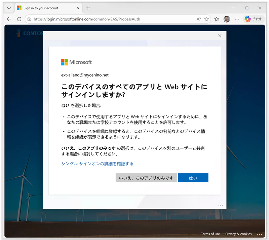This screenshot has width=269, height=240.
Task: Close the sign-in dialog with X
Action: click(220, 36)
